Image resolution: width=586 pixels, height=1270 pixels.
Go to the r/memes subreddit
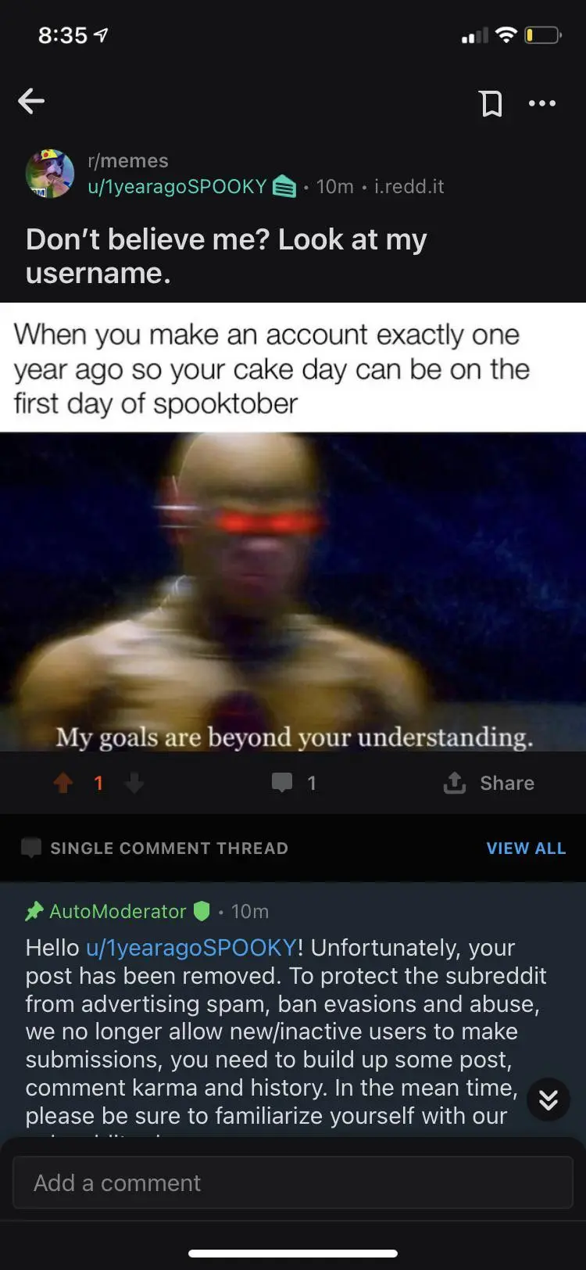[128, 161]
